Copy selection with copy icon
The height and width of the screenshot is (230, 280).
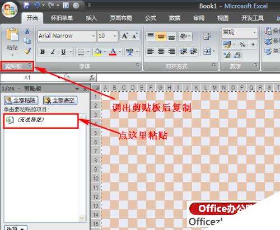tap(27, 41)
